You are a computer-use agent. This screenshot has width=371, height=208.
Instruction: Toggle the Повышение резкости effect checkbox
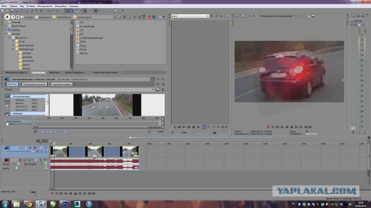click(x=21, y=84)
